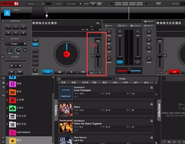Image resolution: width=185 pixels, height=144 pixels.
Task: Toggle right channel headphone cue
Action: coord(138,62)
